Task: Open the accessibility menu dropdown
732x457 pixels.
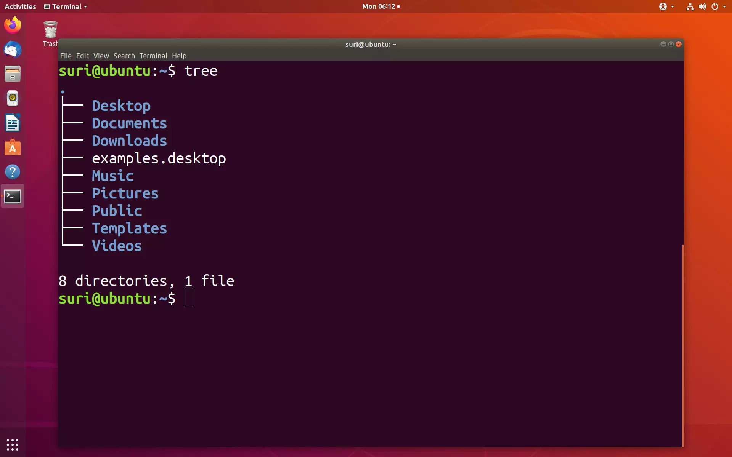Action: (x=666, y=6)
